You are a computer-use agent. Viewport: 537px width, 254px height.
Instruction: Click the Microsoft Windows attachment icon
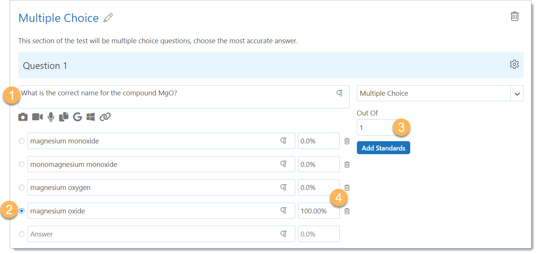tap(91, 117)
